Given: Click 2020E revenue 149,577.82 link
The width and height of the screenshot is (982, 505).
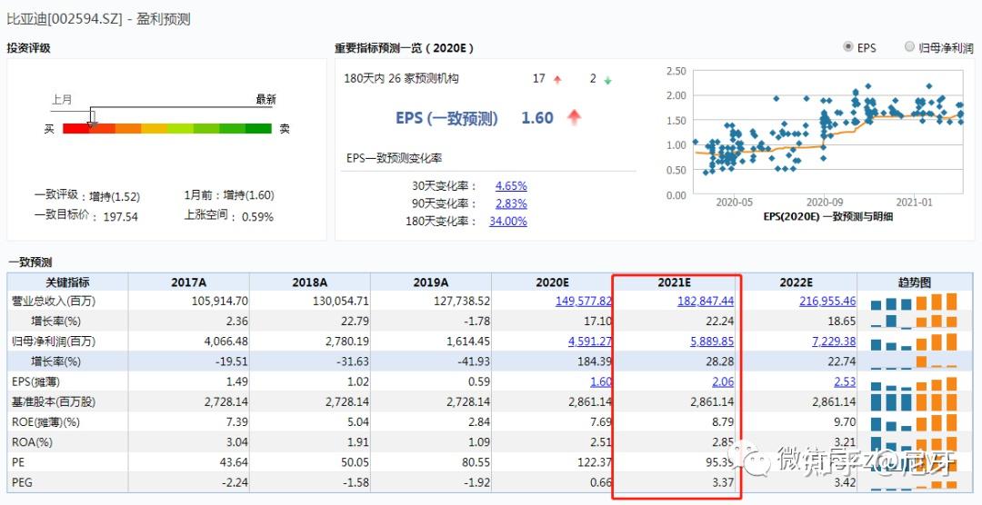Looking at the screenshot, I should pos(584,301).
